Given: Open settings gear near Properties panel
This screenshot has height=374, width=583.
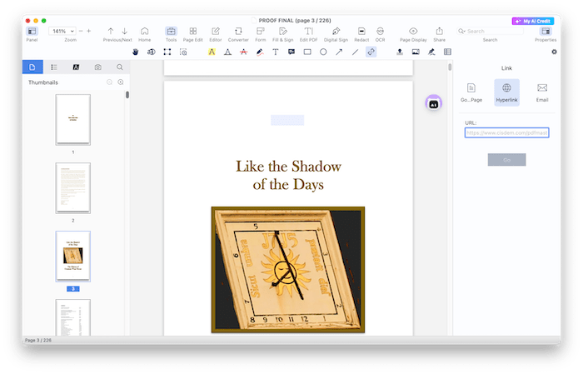Looking at the screenshot, I should (554, 52).
